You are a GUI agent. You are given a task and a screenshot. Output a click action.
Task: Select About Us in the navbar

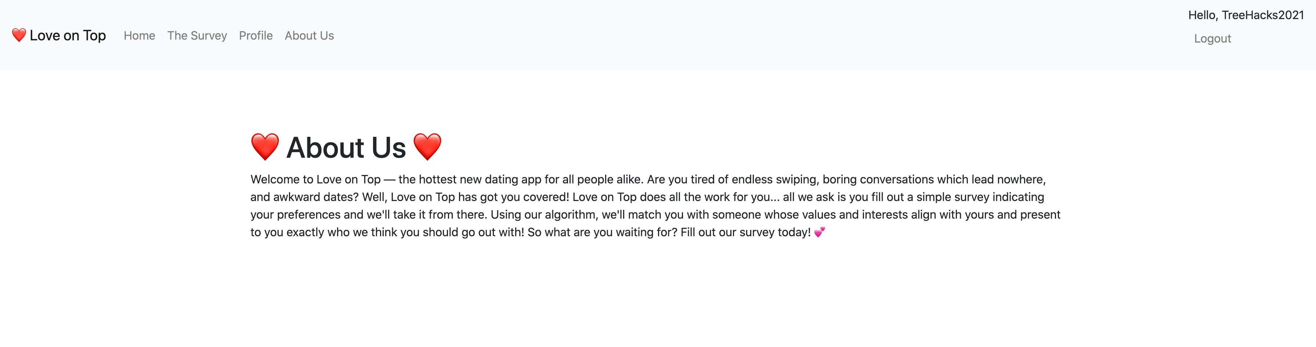click(x=309, y=36)
